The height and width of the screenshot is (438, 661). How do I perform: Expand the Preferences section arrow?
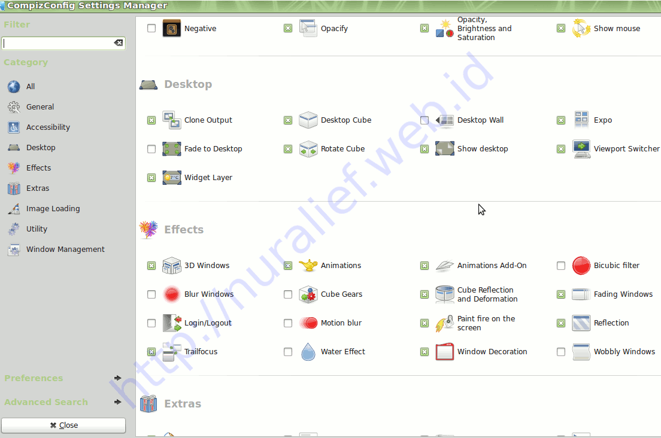point(117,378)
